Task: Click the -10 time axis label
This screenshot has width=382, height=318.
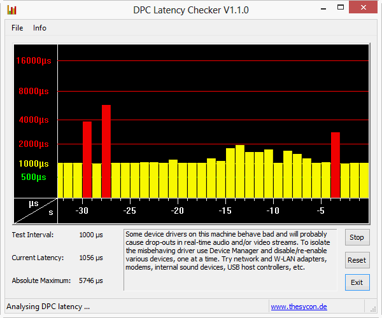Action: point(273,211)
